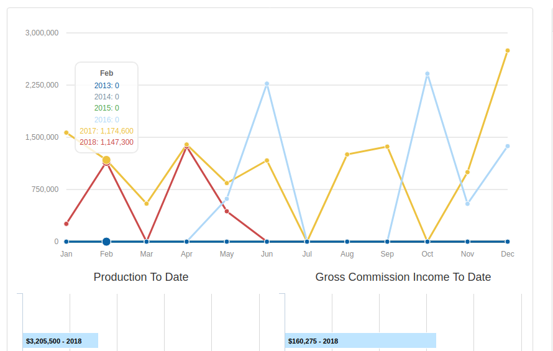This screenshot has width=553, height=351.
Task: Select the yellow data point at August
Action: (347, 154)
